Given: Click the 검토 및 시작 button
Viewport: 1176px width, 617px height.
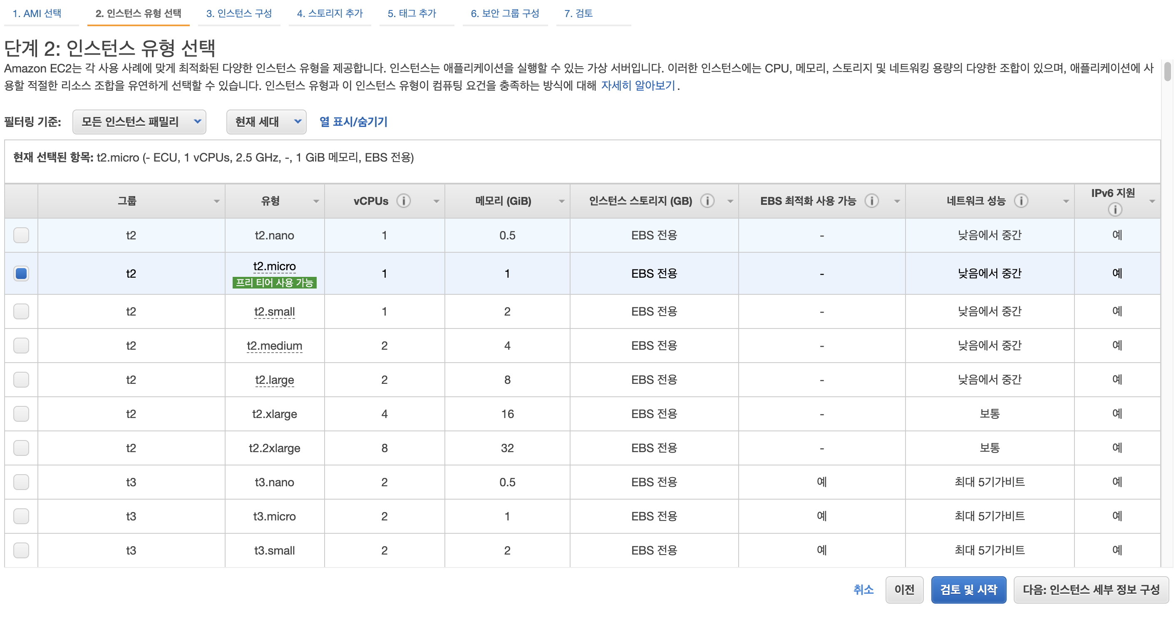Looking at the screenshot, I should [x=968, y=590].
